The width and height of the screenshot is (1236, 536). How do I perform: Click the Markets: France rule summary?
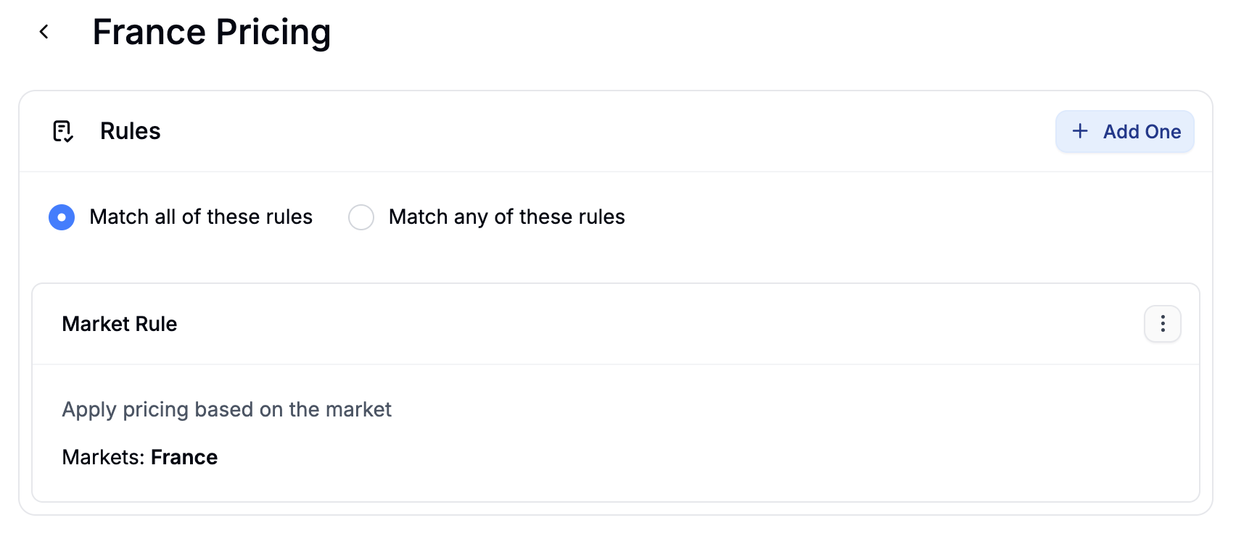pos(139,457)
